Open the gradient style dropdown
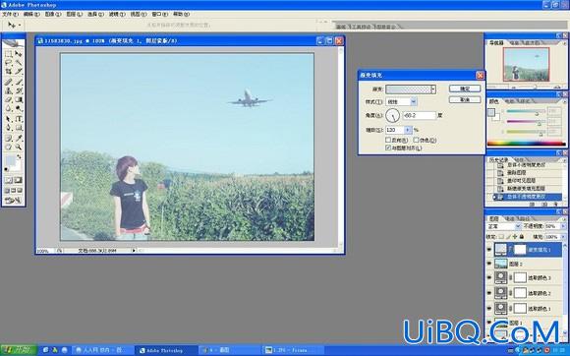The width and height of the screenshot is (570, 356). (414, 102)
